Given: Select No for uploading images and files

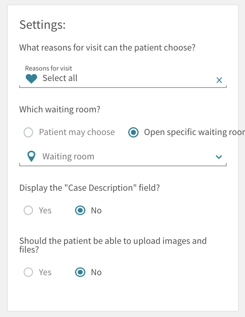Looking at the screenshot, I should (80, 272).
